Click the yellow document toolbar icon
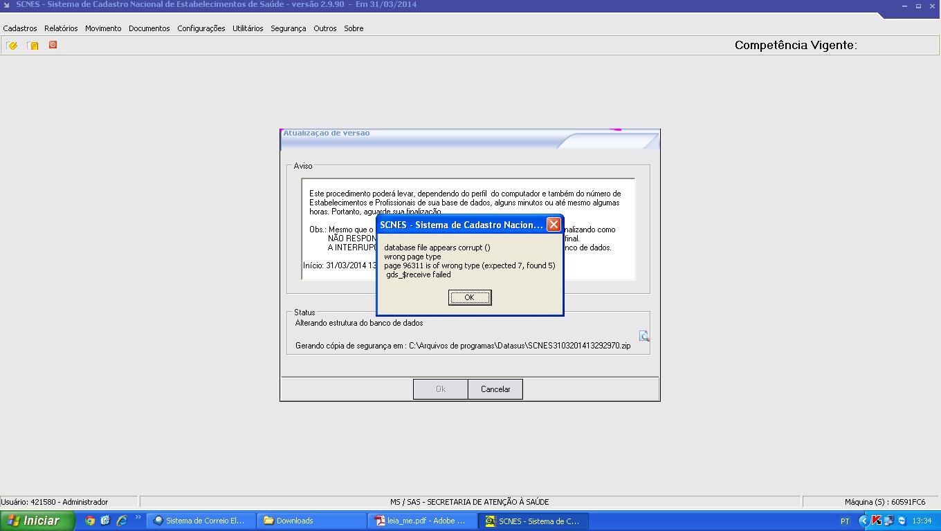 tap(33, 46)
